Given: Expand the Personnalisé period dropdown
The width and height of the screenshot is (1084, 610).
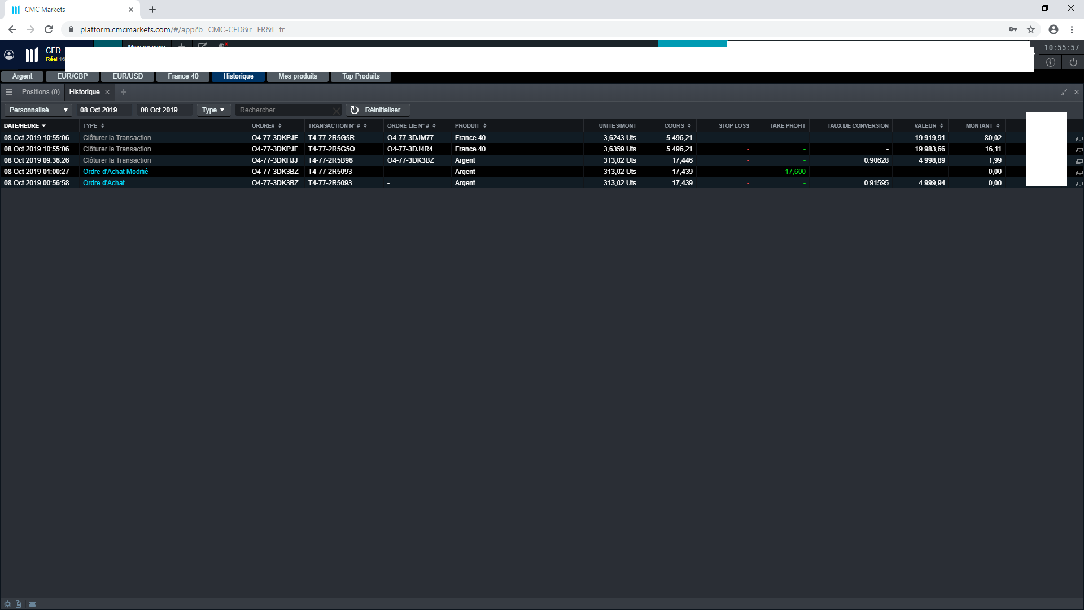Looking at the screenshot, I should [x=38, y=110].
